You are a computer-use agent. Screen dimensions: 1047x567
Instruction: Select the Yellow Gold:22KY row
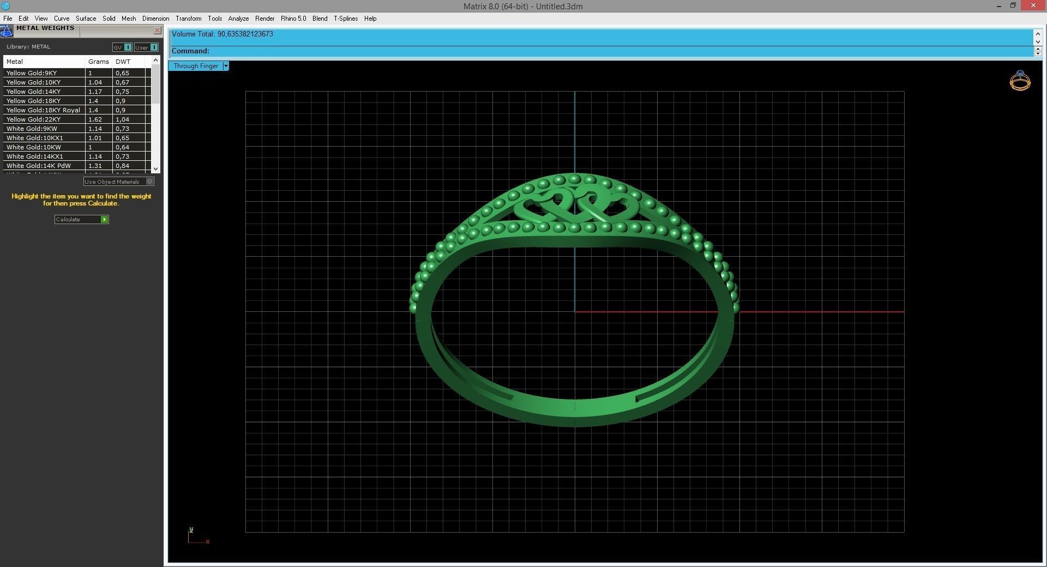pyautogui.click(x=77, y=119)
